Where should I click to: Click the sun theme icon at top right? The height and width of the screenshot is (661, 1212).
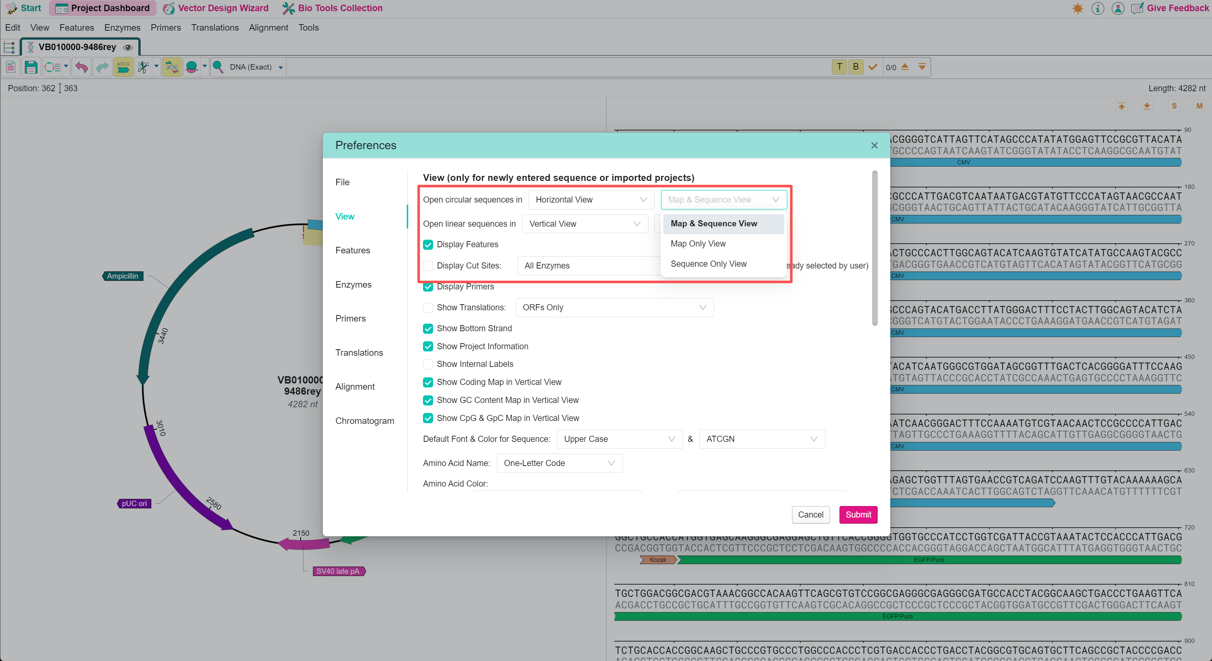(x=1078, y=9)
